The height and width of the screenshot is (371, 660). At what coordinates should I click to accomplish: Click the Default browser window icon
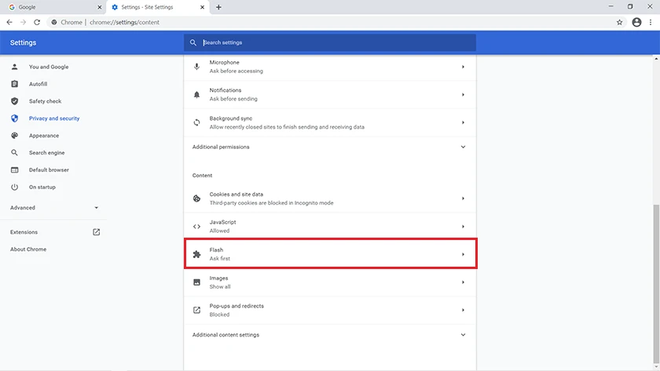click(14, 170)
